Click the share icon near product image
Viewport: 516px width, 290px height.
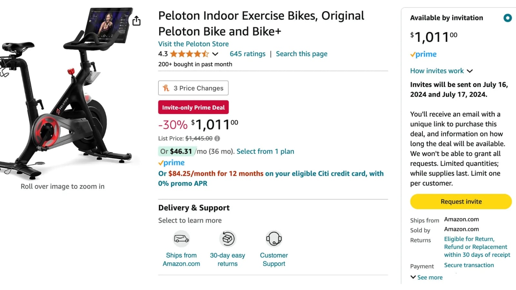[136, 21]
